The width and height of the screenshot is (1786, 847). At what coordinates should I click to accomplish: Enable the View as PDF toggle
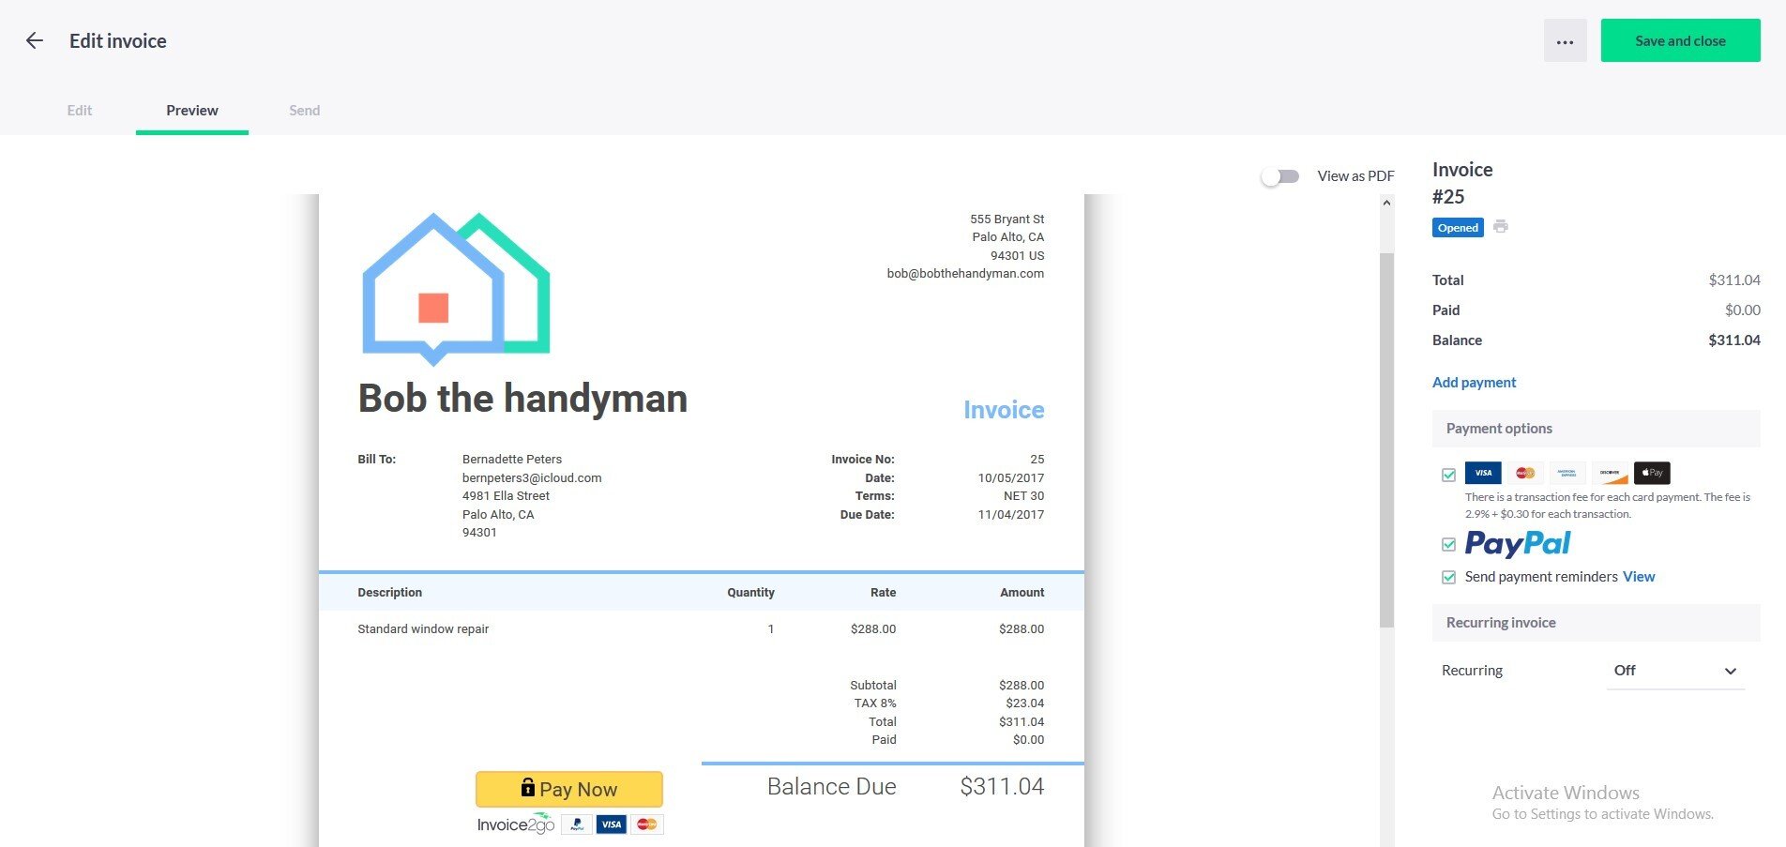[1279, 175]
